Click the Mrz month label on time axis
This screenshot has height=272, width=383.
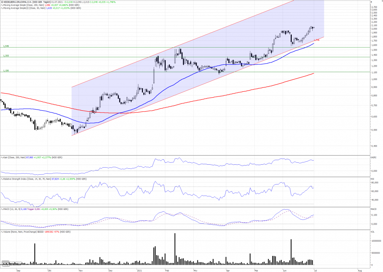click(195, 271)
